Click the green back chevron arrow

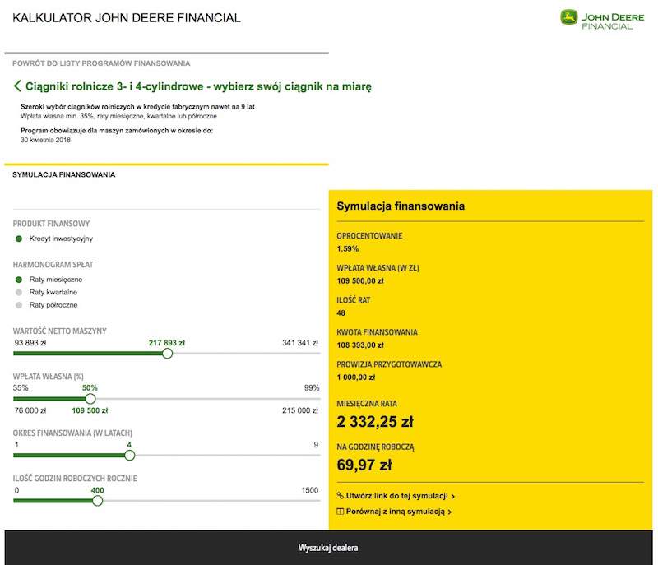17,86
